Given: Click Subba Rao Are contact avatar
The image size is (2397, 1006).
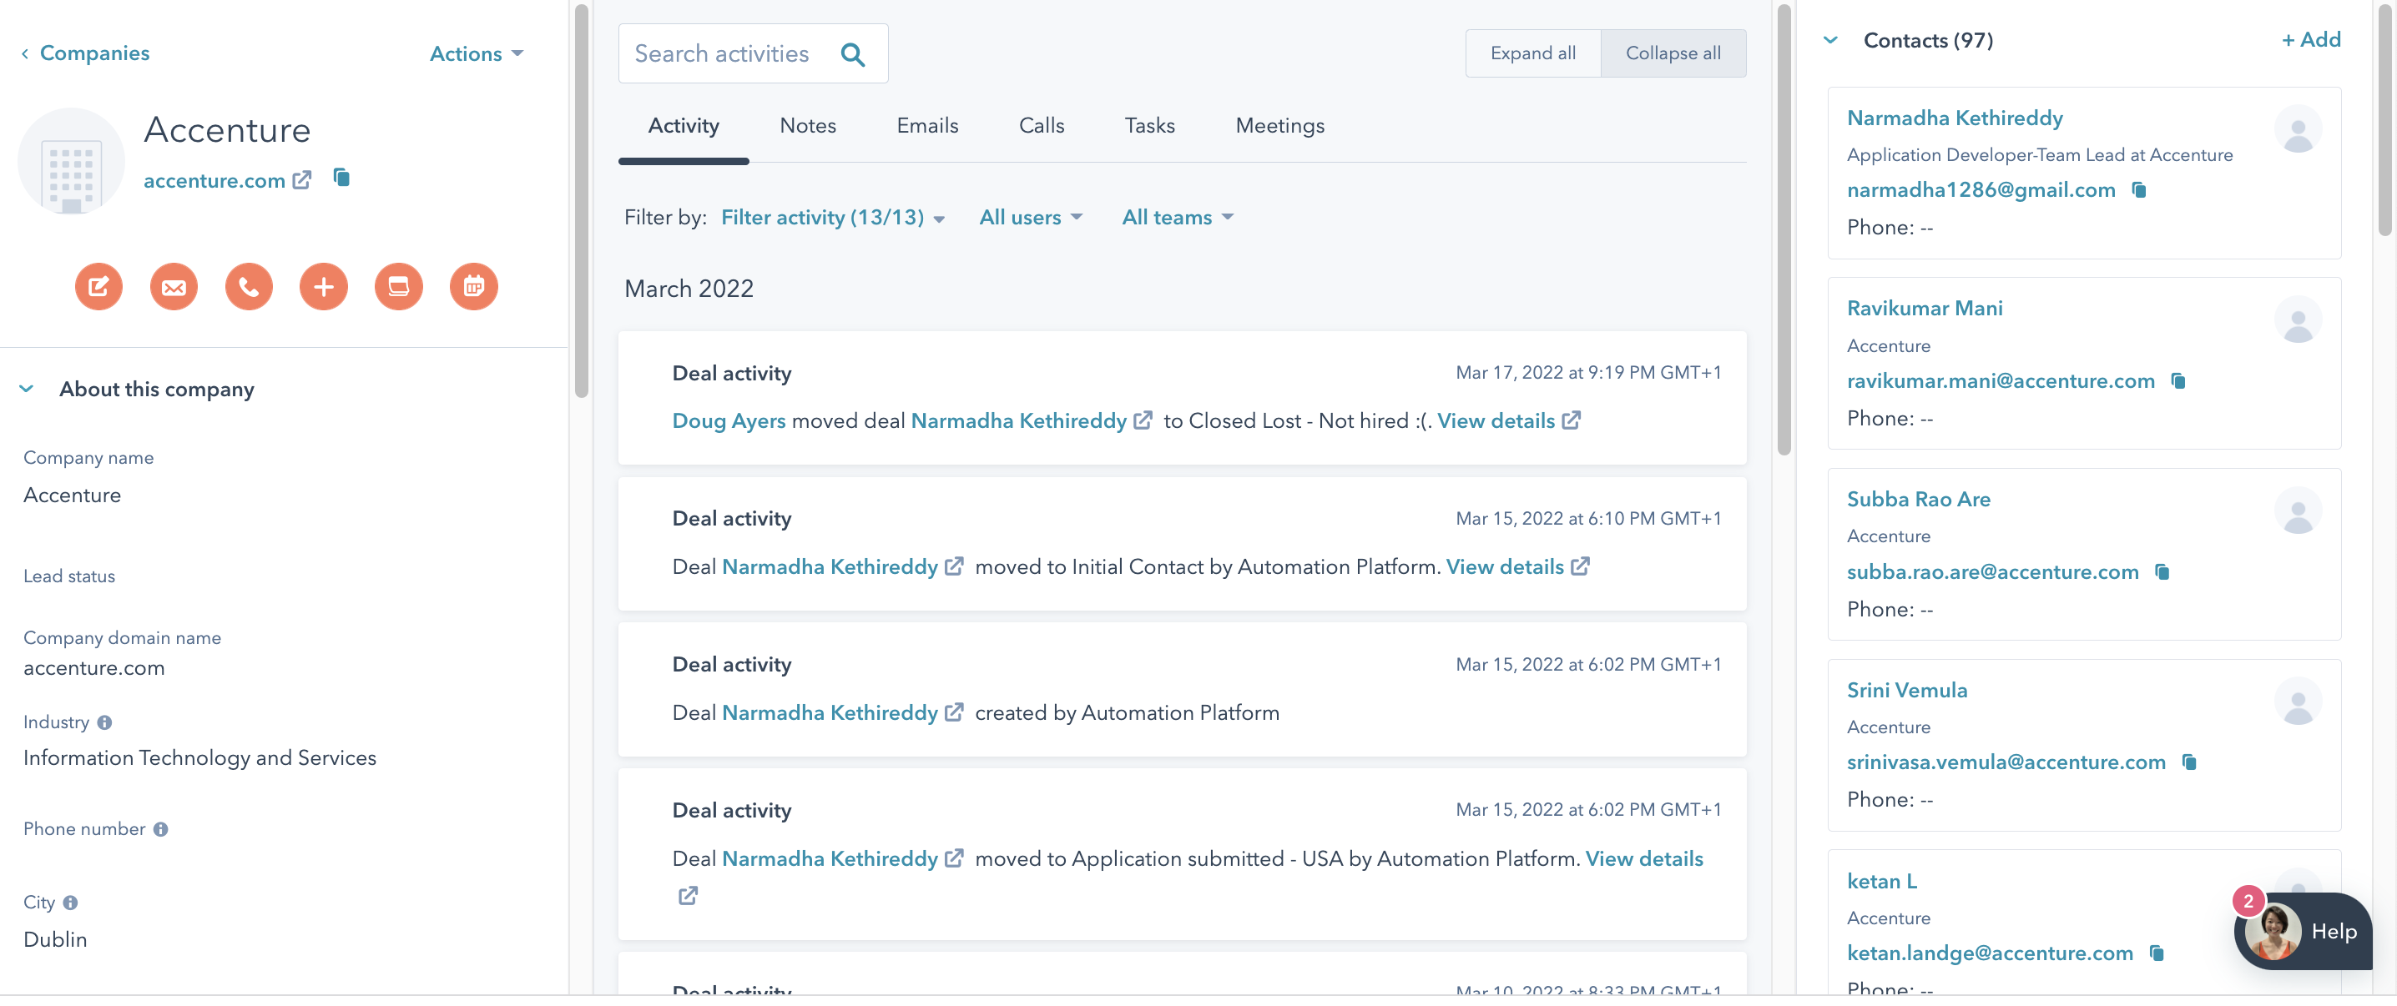Looking at the screenshot, I should pos(2298,511).
